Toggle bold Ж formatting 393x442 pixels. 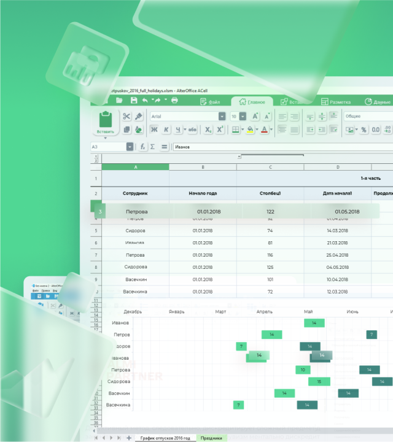click(154, 130)
